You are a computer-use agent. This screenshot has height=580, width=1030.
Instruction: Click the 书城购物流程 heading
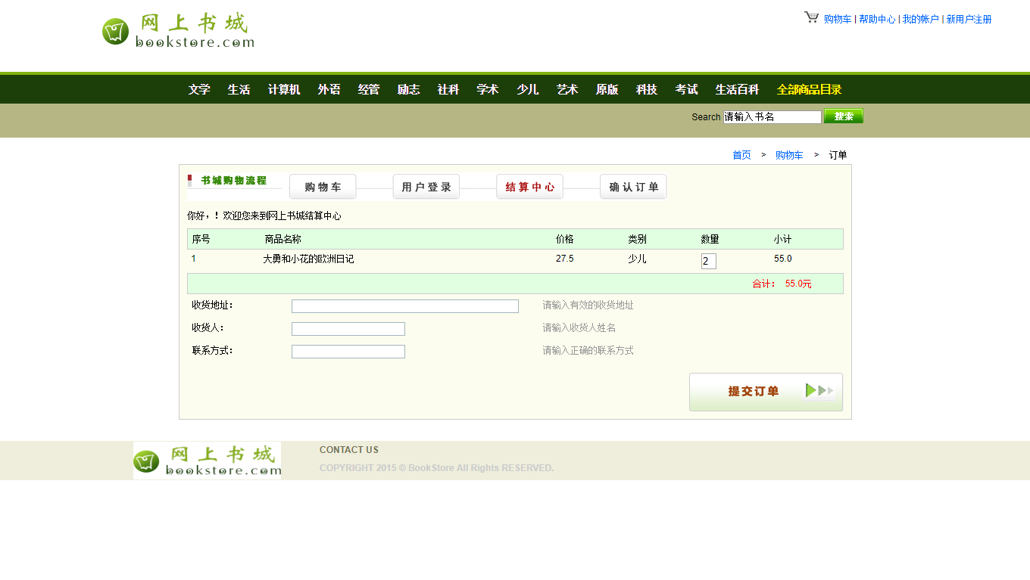[234, 181]
